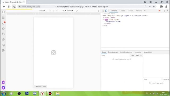
Task: Open favorites star in sidebar
Action: 3,29
